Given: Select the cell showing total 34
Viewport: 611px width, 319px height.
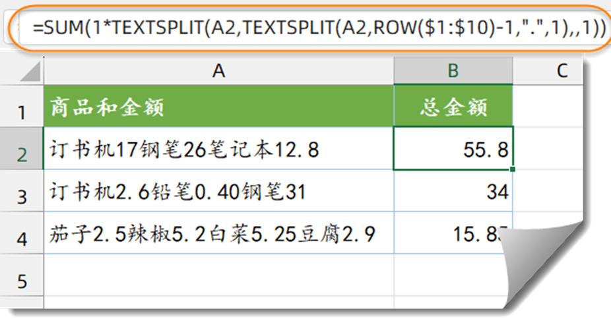Looking at the screenshot, I should (x=453, y=192).
